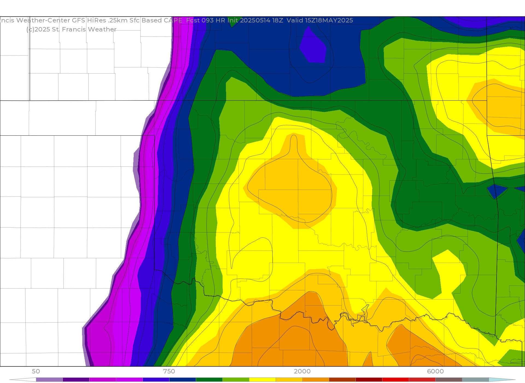525x383 pixels.
Task: Click the gold legend swatch left of 2000
Action: (289, 380)
